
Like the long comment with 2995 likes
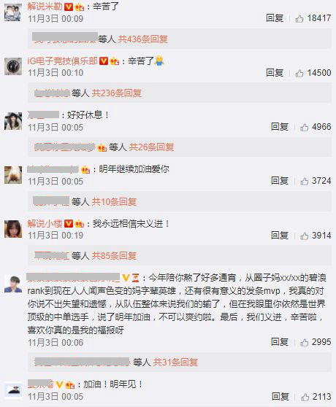(x=305, y=342)
